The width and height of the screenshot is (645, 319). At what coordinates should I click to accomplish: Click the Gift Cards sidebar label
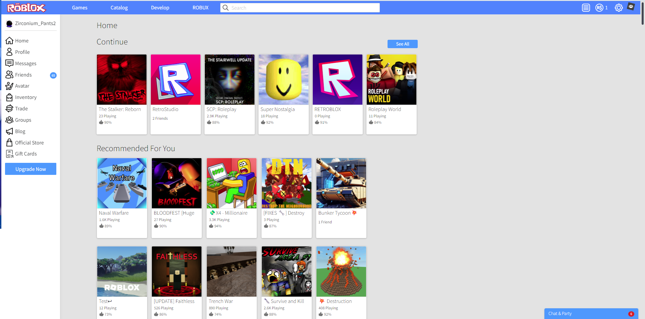pyautogui.click(x=26, y=154)
